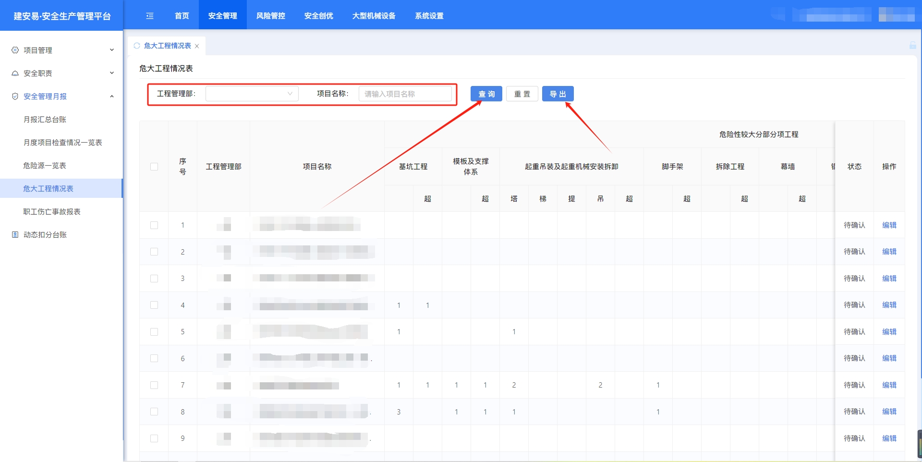The height and width of the screenshot is (462, 922).
Task: Open the 风险管控 top menu
Action: pos(270,16)
